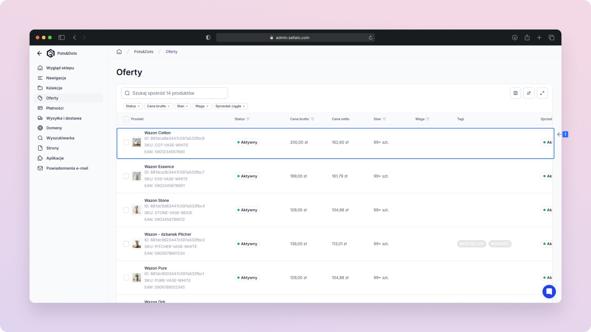Click the back arrow next to Pots&Dots logo
This screenshot has height=332, width=591.
pyautogui.click(x=39, y=53)
